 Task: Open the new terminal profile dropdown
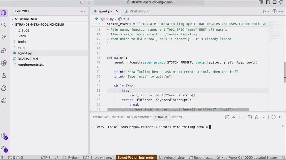click(244, 117)
